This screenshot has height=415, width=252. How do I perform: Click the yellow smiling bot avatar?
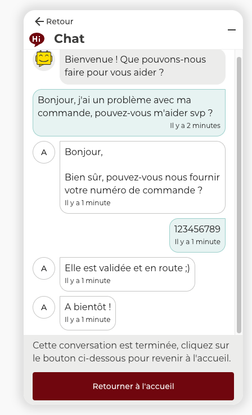[44, 59]
